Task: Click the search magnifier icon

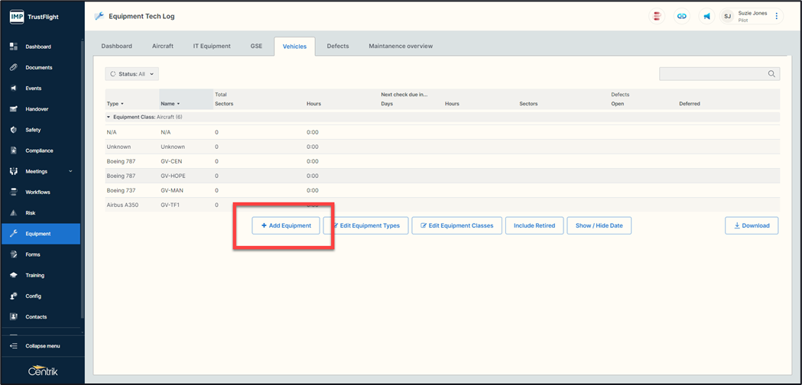Action: (x=772, y=74)
